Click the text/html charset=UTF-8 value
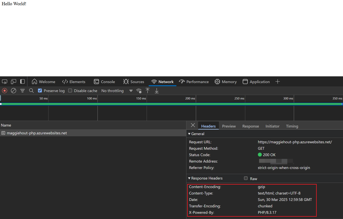 point(279,193)
